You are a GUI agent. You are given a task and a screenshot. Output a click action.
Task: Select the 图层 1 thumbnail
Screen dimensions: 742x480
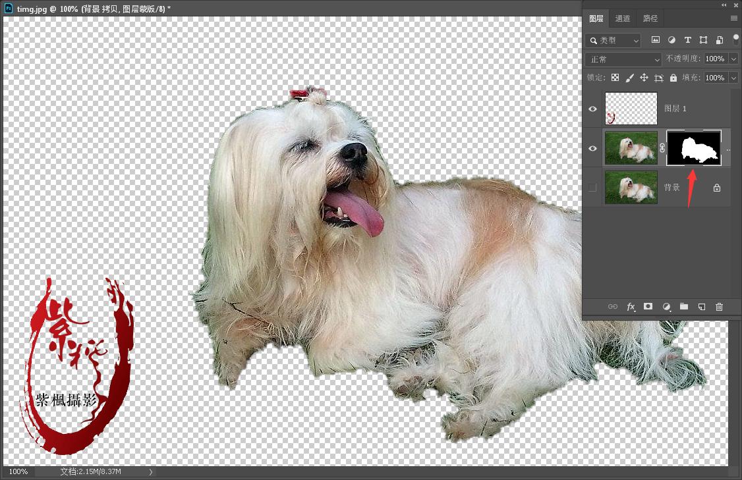(631, 108)
